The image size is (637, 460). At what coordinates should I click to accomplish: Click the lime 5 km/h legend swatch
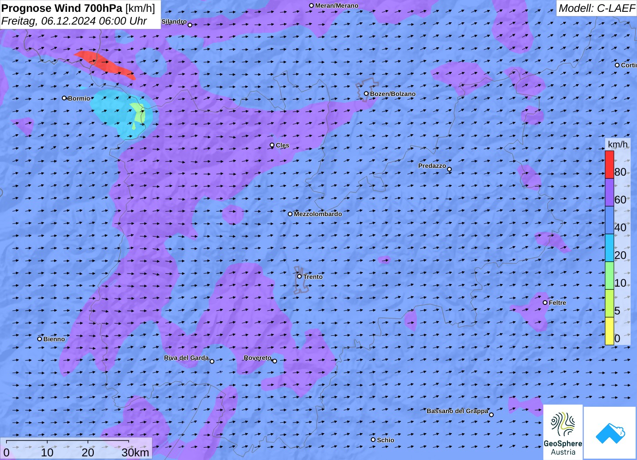pyautogui.click(x=609, y=303)
